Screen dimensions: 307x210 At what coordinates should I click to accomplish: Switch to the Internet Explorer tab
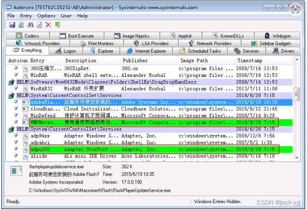[146, 51]
